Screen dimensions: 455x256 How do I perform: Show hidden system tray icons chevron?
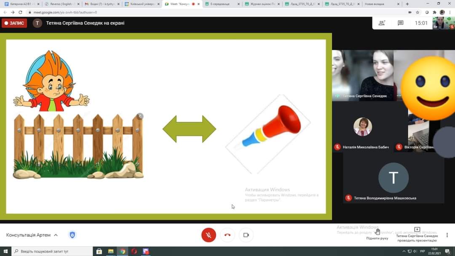click(x=404, y=251)
